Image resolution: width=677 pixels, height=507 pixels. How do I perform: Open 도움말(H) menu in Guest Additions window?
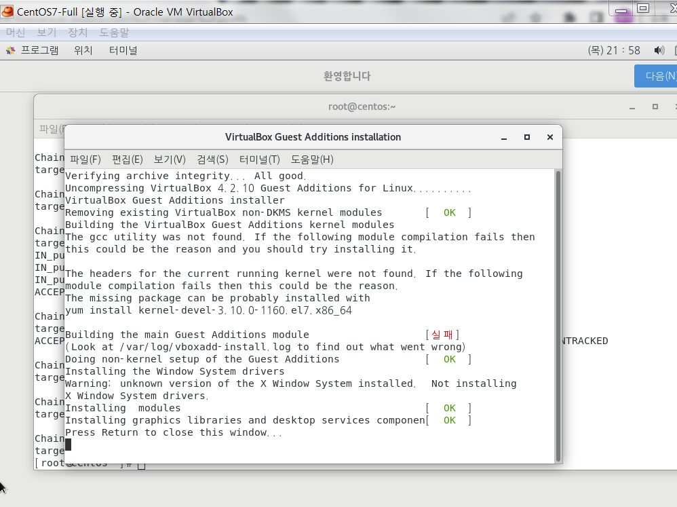tap(312, 159)
